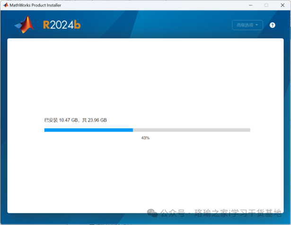The height and width of the screenshot is (225, 291).
Task: Click the R2024b version label
Action: click(x=62, y=25)
